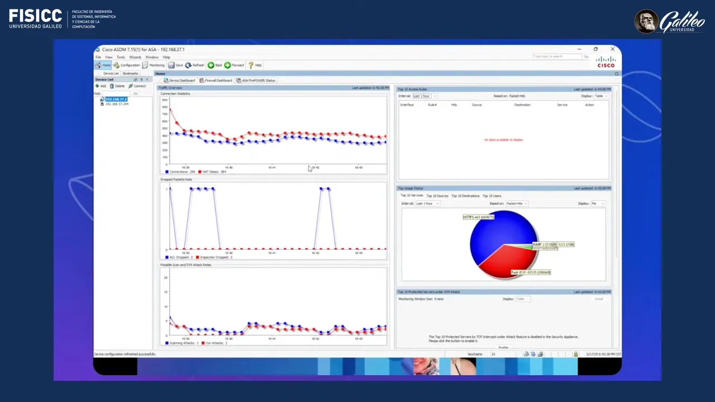715x402 pixels.
Task: Click the help topic search field
Action: tap(557, 57)
